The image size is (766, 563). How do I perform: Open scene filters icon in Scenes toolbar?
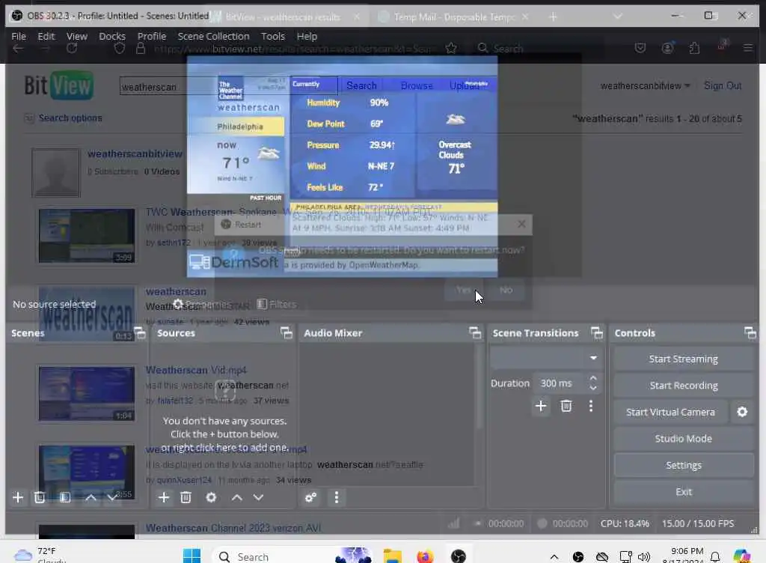(64, 498)
